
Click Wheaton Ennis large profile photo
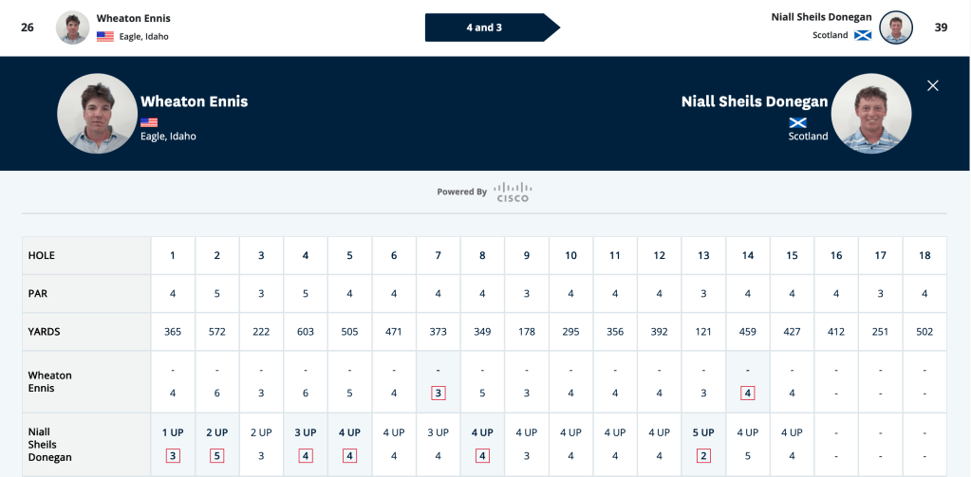point(97,114)
